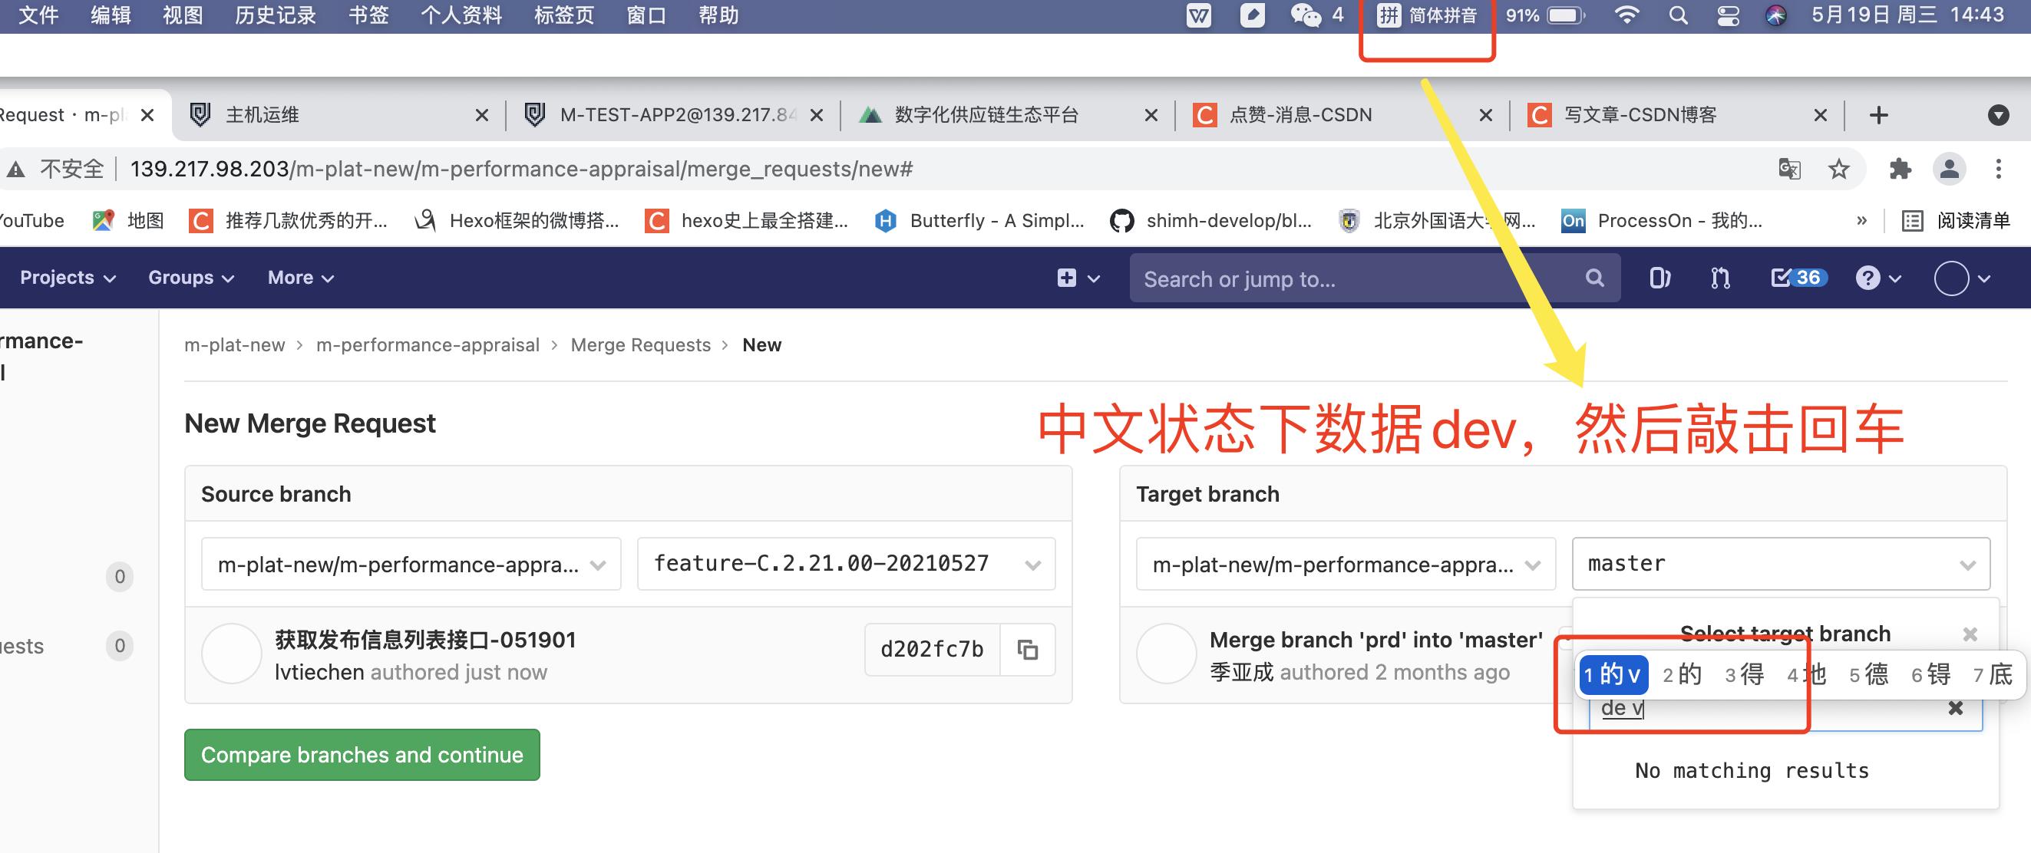Click the GitLab search magnifier icon
The image size is (2031, 853).
coord(1594,278)
